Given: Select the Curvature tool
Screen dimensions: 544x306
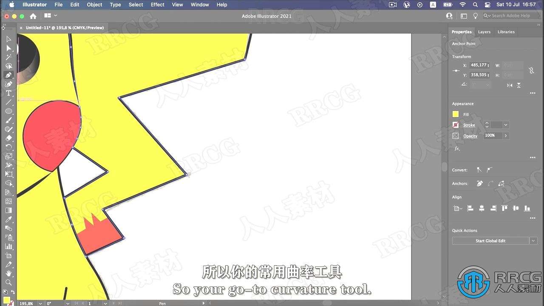Looking at the screenshot, I should (8, 84).
